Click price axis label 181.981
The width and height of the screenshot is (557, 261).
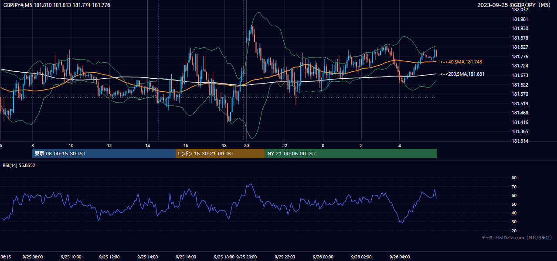[520, 19]
